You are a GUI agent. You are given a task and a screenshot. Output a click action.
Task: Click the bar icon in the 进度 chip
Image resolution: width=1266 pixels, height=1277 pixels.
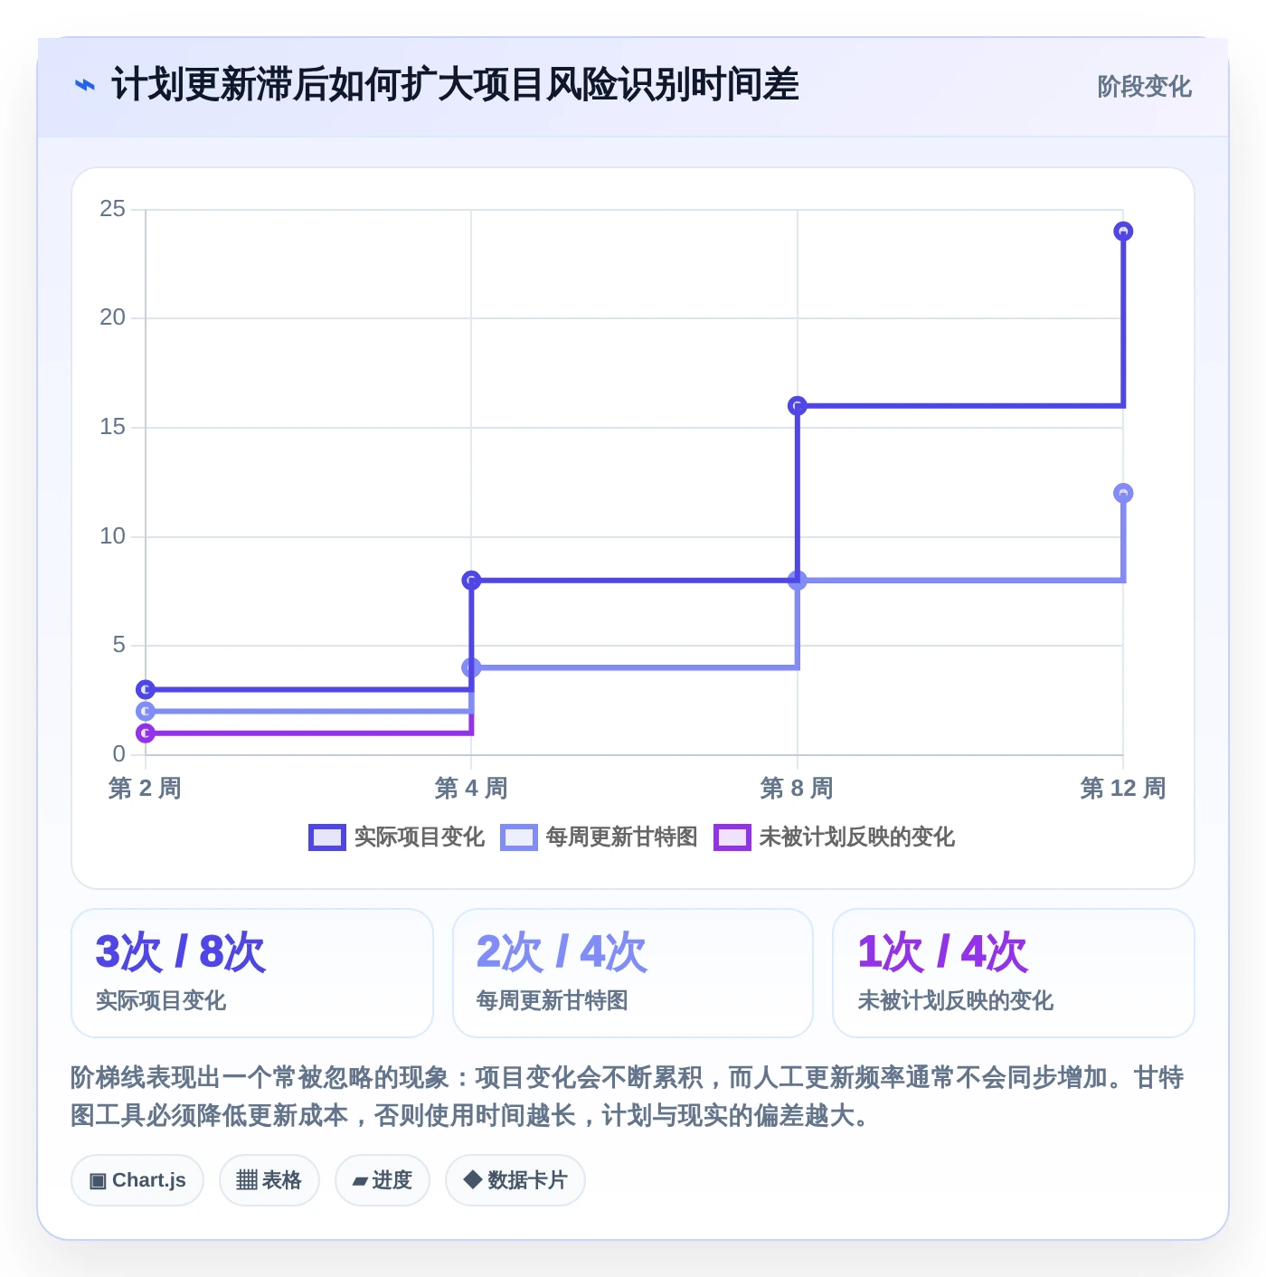pyautogui.click(x=360, y=1181)
